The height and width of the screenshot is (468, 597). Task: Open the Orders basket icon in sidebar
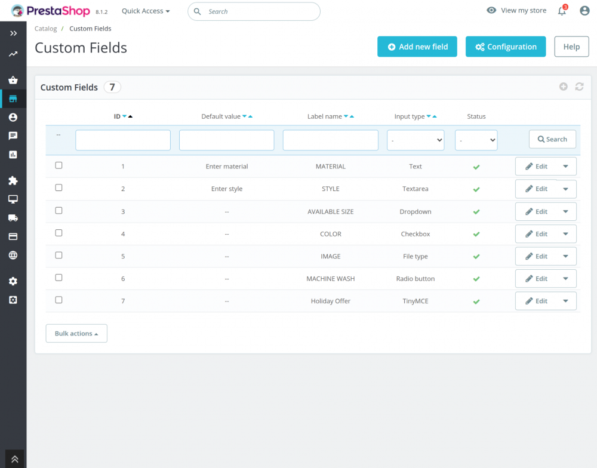[x=13, y=80]
